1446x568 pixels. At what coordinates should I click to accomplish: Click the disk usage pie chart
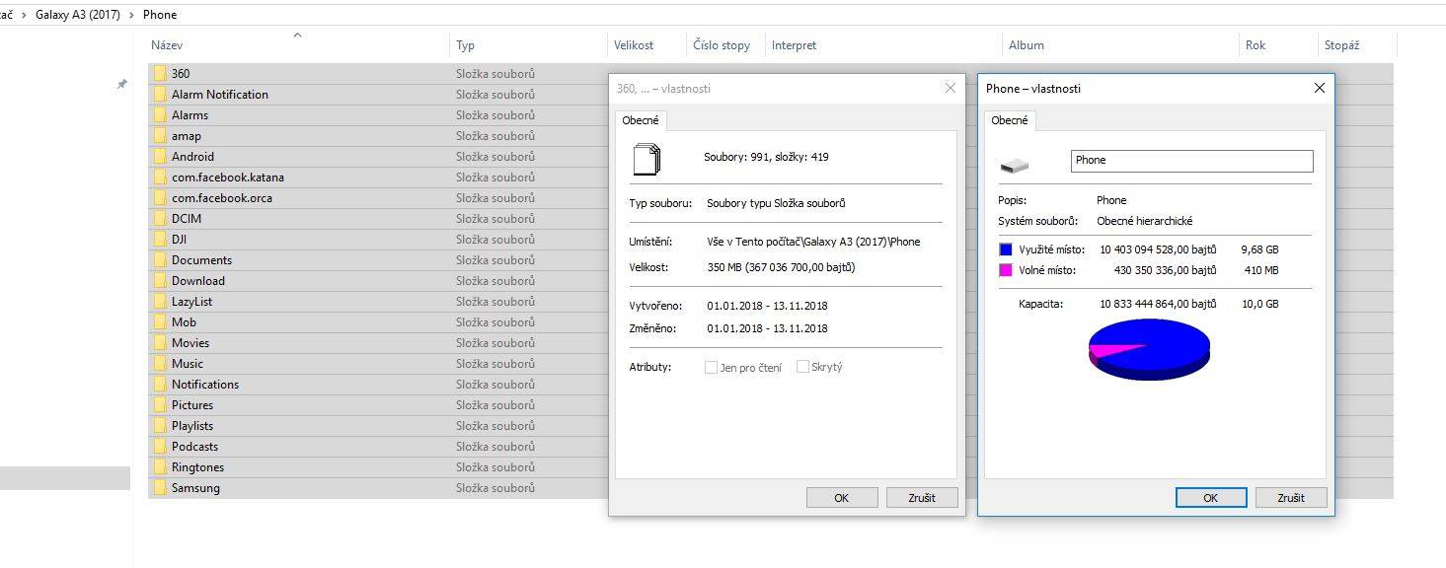(x=1149, y=349)
